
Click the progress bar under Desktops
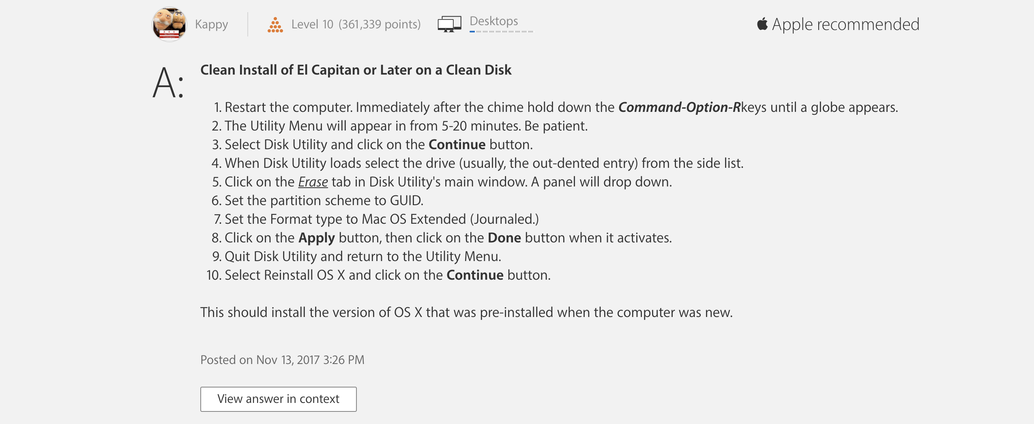coord(501,32)
